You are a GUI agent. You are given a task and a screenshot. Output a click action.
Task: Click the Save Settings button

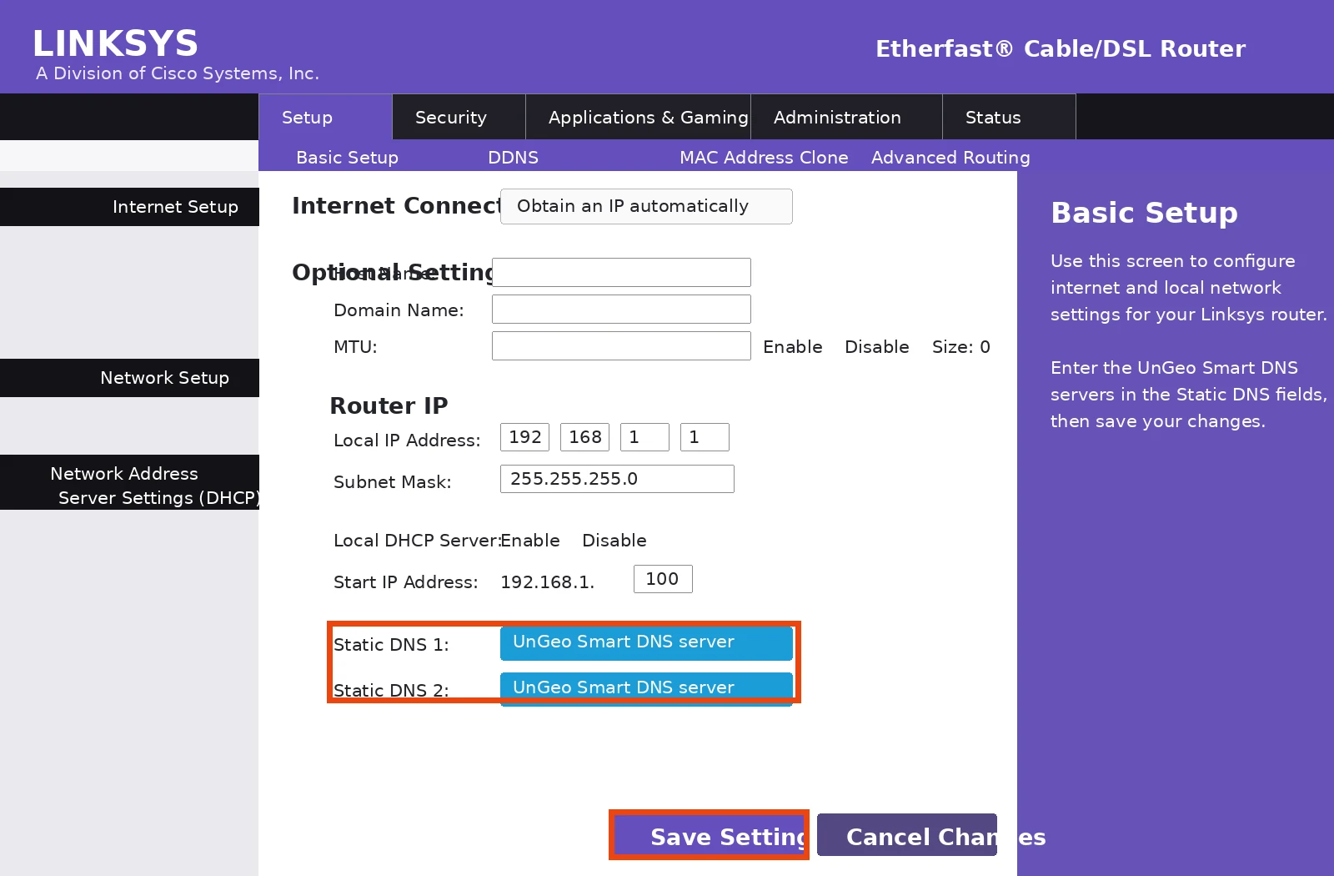tap(709, 835)
